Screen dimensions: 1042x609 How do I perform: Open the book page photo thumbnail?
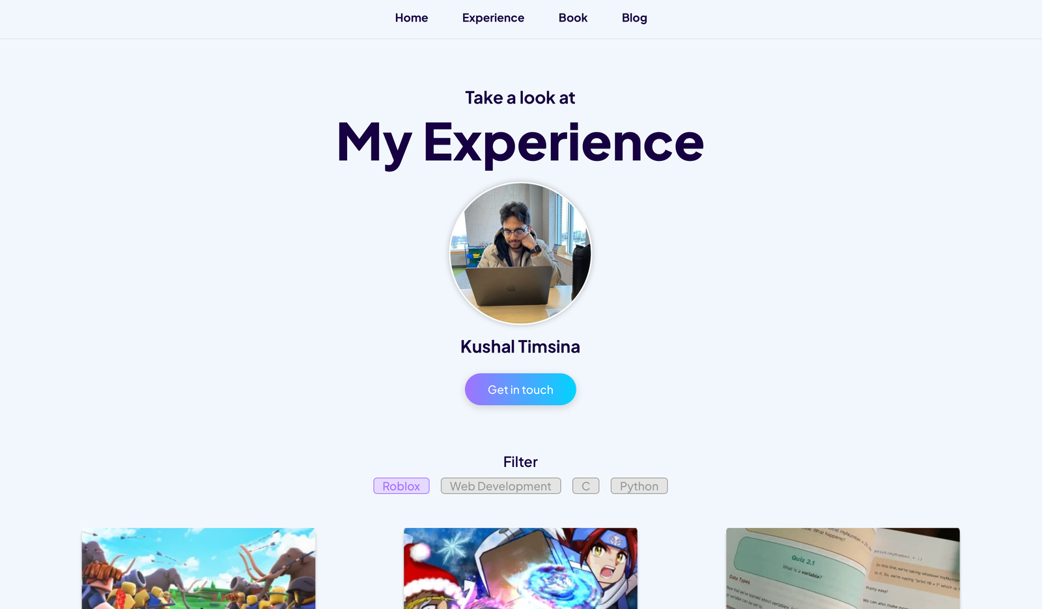click(x=843, y=569)
